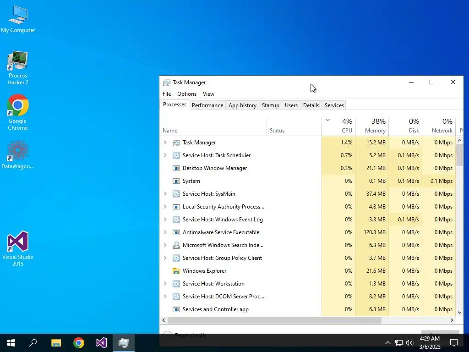Open the Windows Start menu
The image size is (469, 352).
pos(11,343)
